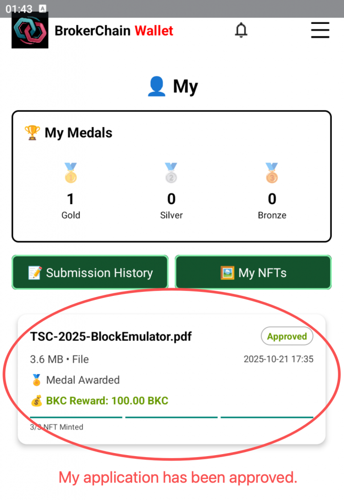Click the gold medal icon
Image resolution: width=344 pixels, height=500 pixels.
[x=71, y=173]
